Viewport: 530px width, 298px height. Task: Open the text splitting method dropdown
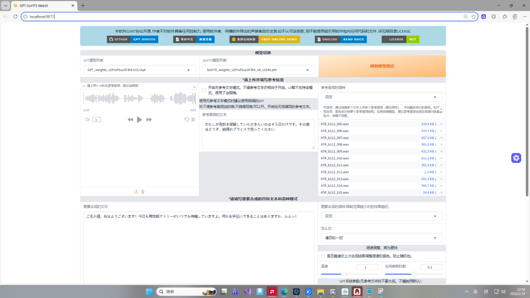381,238
